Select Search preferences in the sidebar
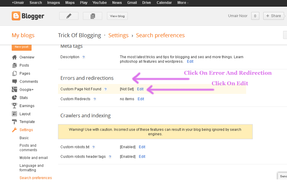The image size is (287, 195). click(36, 178)
